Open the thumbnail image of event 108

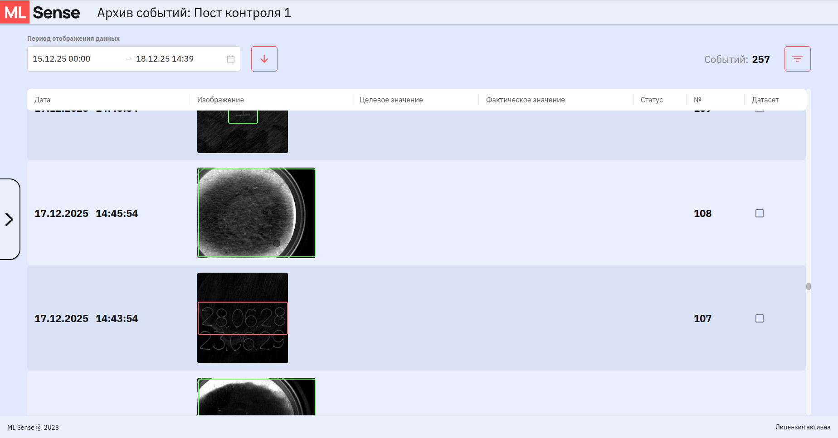point(256,213)
